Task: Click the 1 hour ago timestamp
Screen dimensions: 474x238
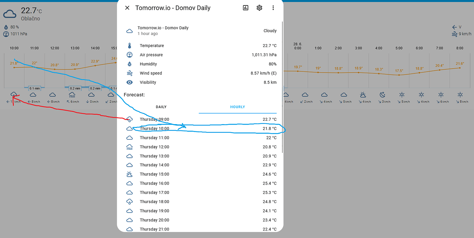Action: (148, 34)
